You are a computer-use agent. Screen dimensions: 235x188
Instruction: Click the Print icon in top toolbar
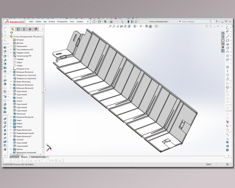[x=111, y=22]
